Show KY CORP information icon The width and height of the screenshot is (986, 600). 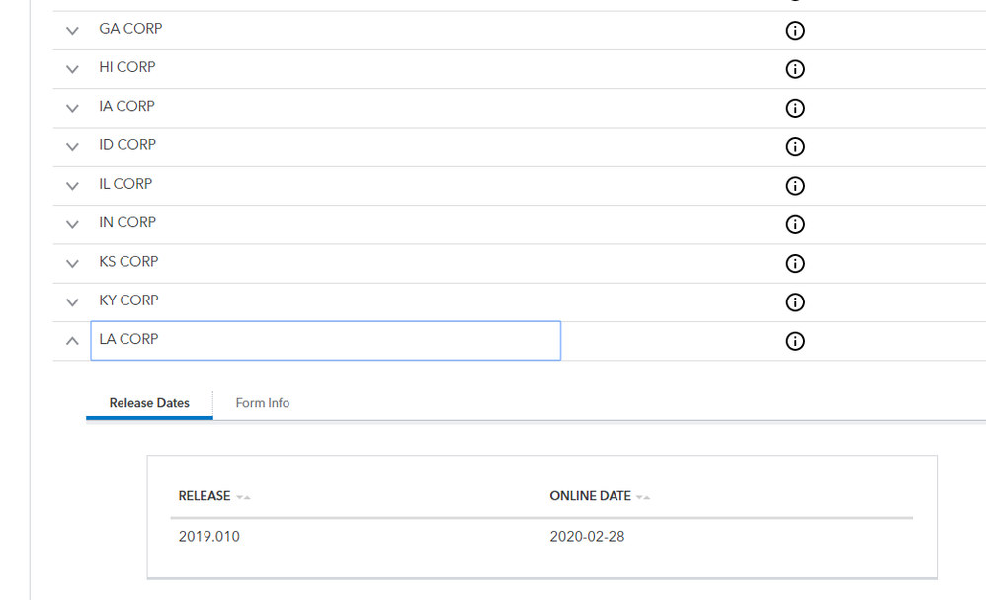(x=794, y=302)
